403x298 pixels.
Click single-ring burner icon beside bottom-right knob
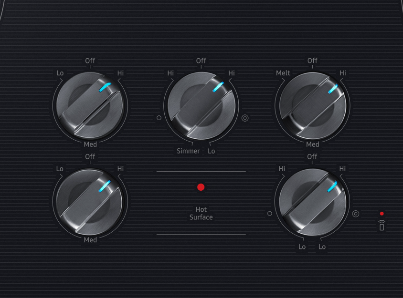coord(270,214)
